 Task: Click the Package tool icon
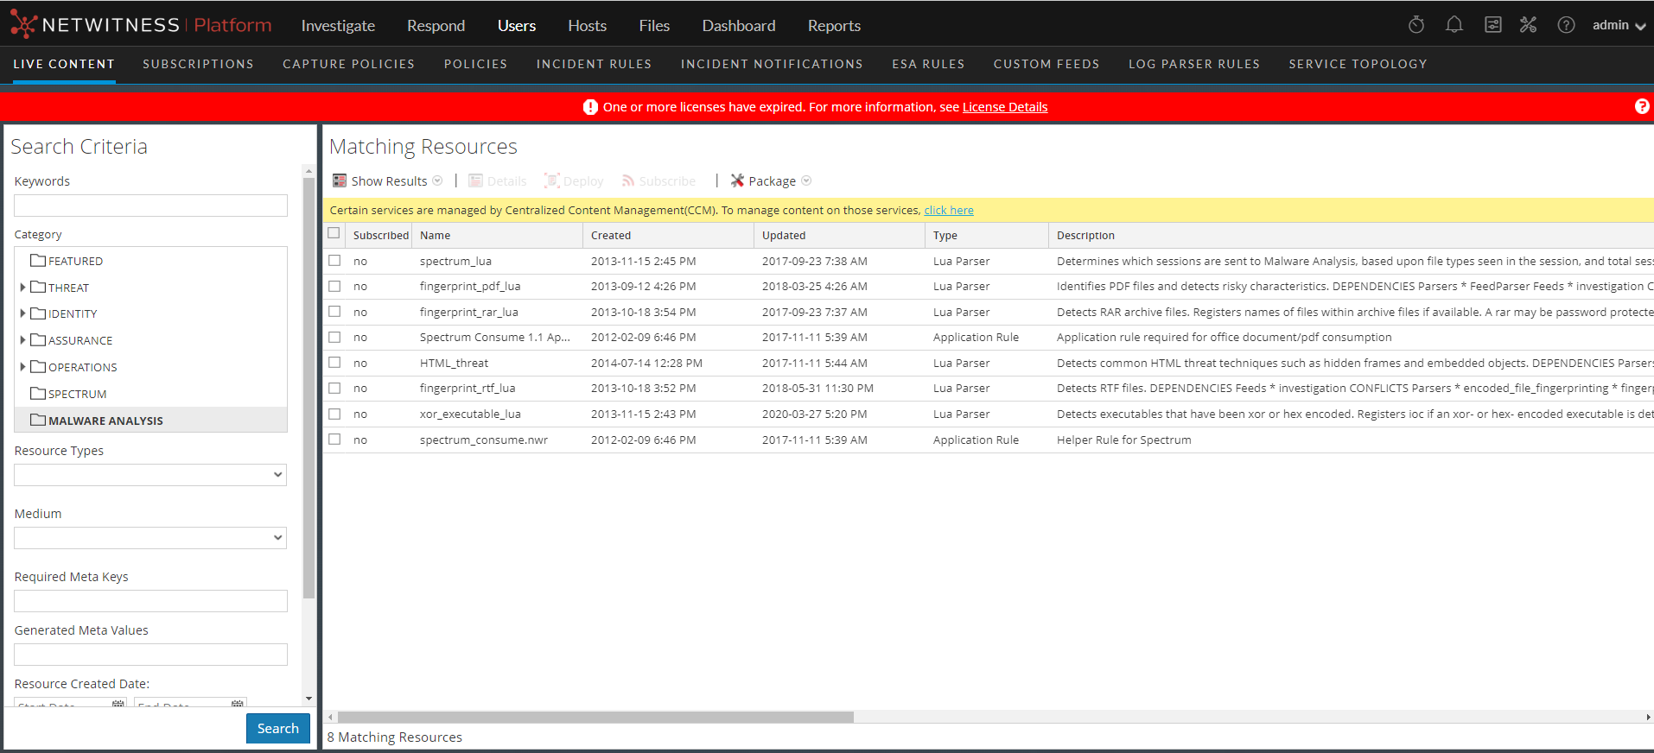(737, 180)
